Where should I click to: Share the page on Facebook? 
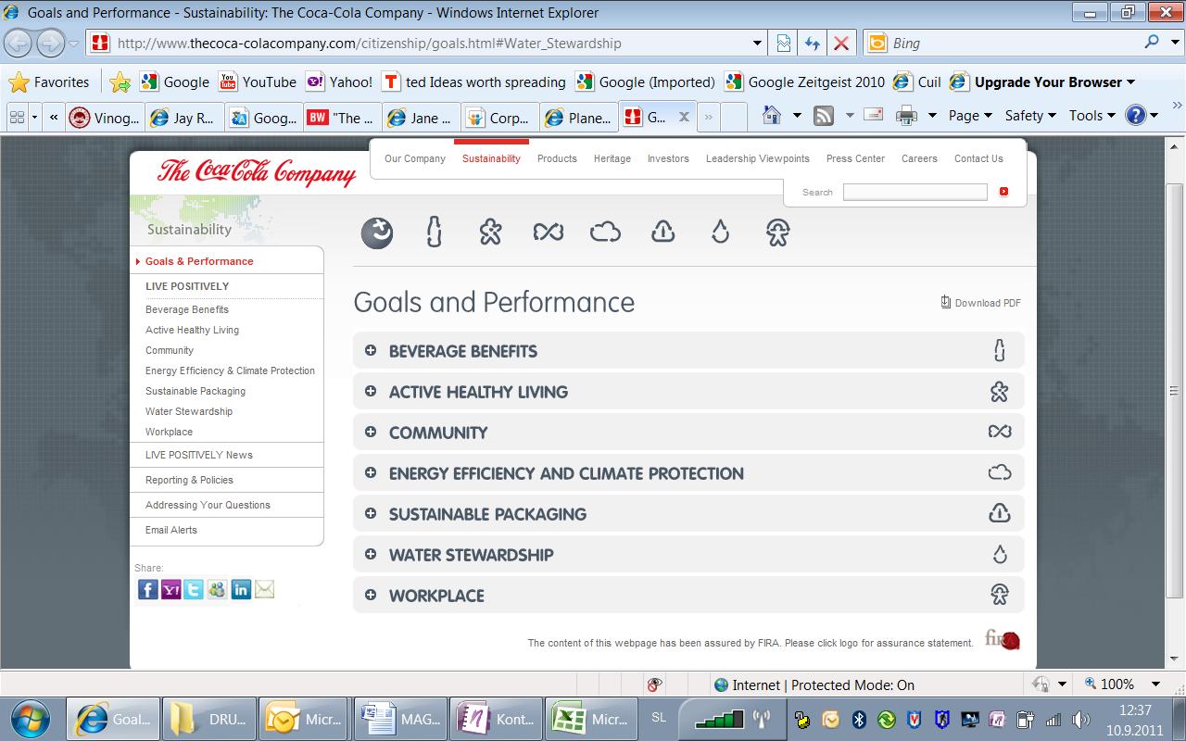[147, 589]
